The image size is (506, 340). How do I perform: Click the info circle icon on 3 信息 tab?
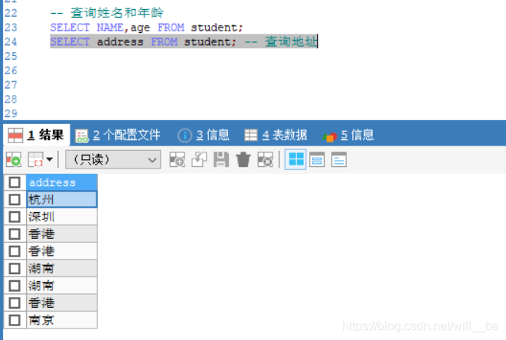tap(184, 136)
